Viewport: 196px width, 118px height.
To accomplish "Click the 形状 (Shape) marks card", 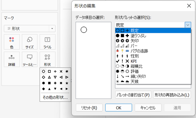I will coord(47,59).
